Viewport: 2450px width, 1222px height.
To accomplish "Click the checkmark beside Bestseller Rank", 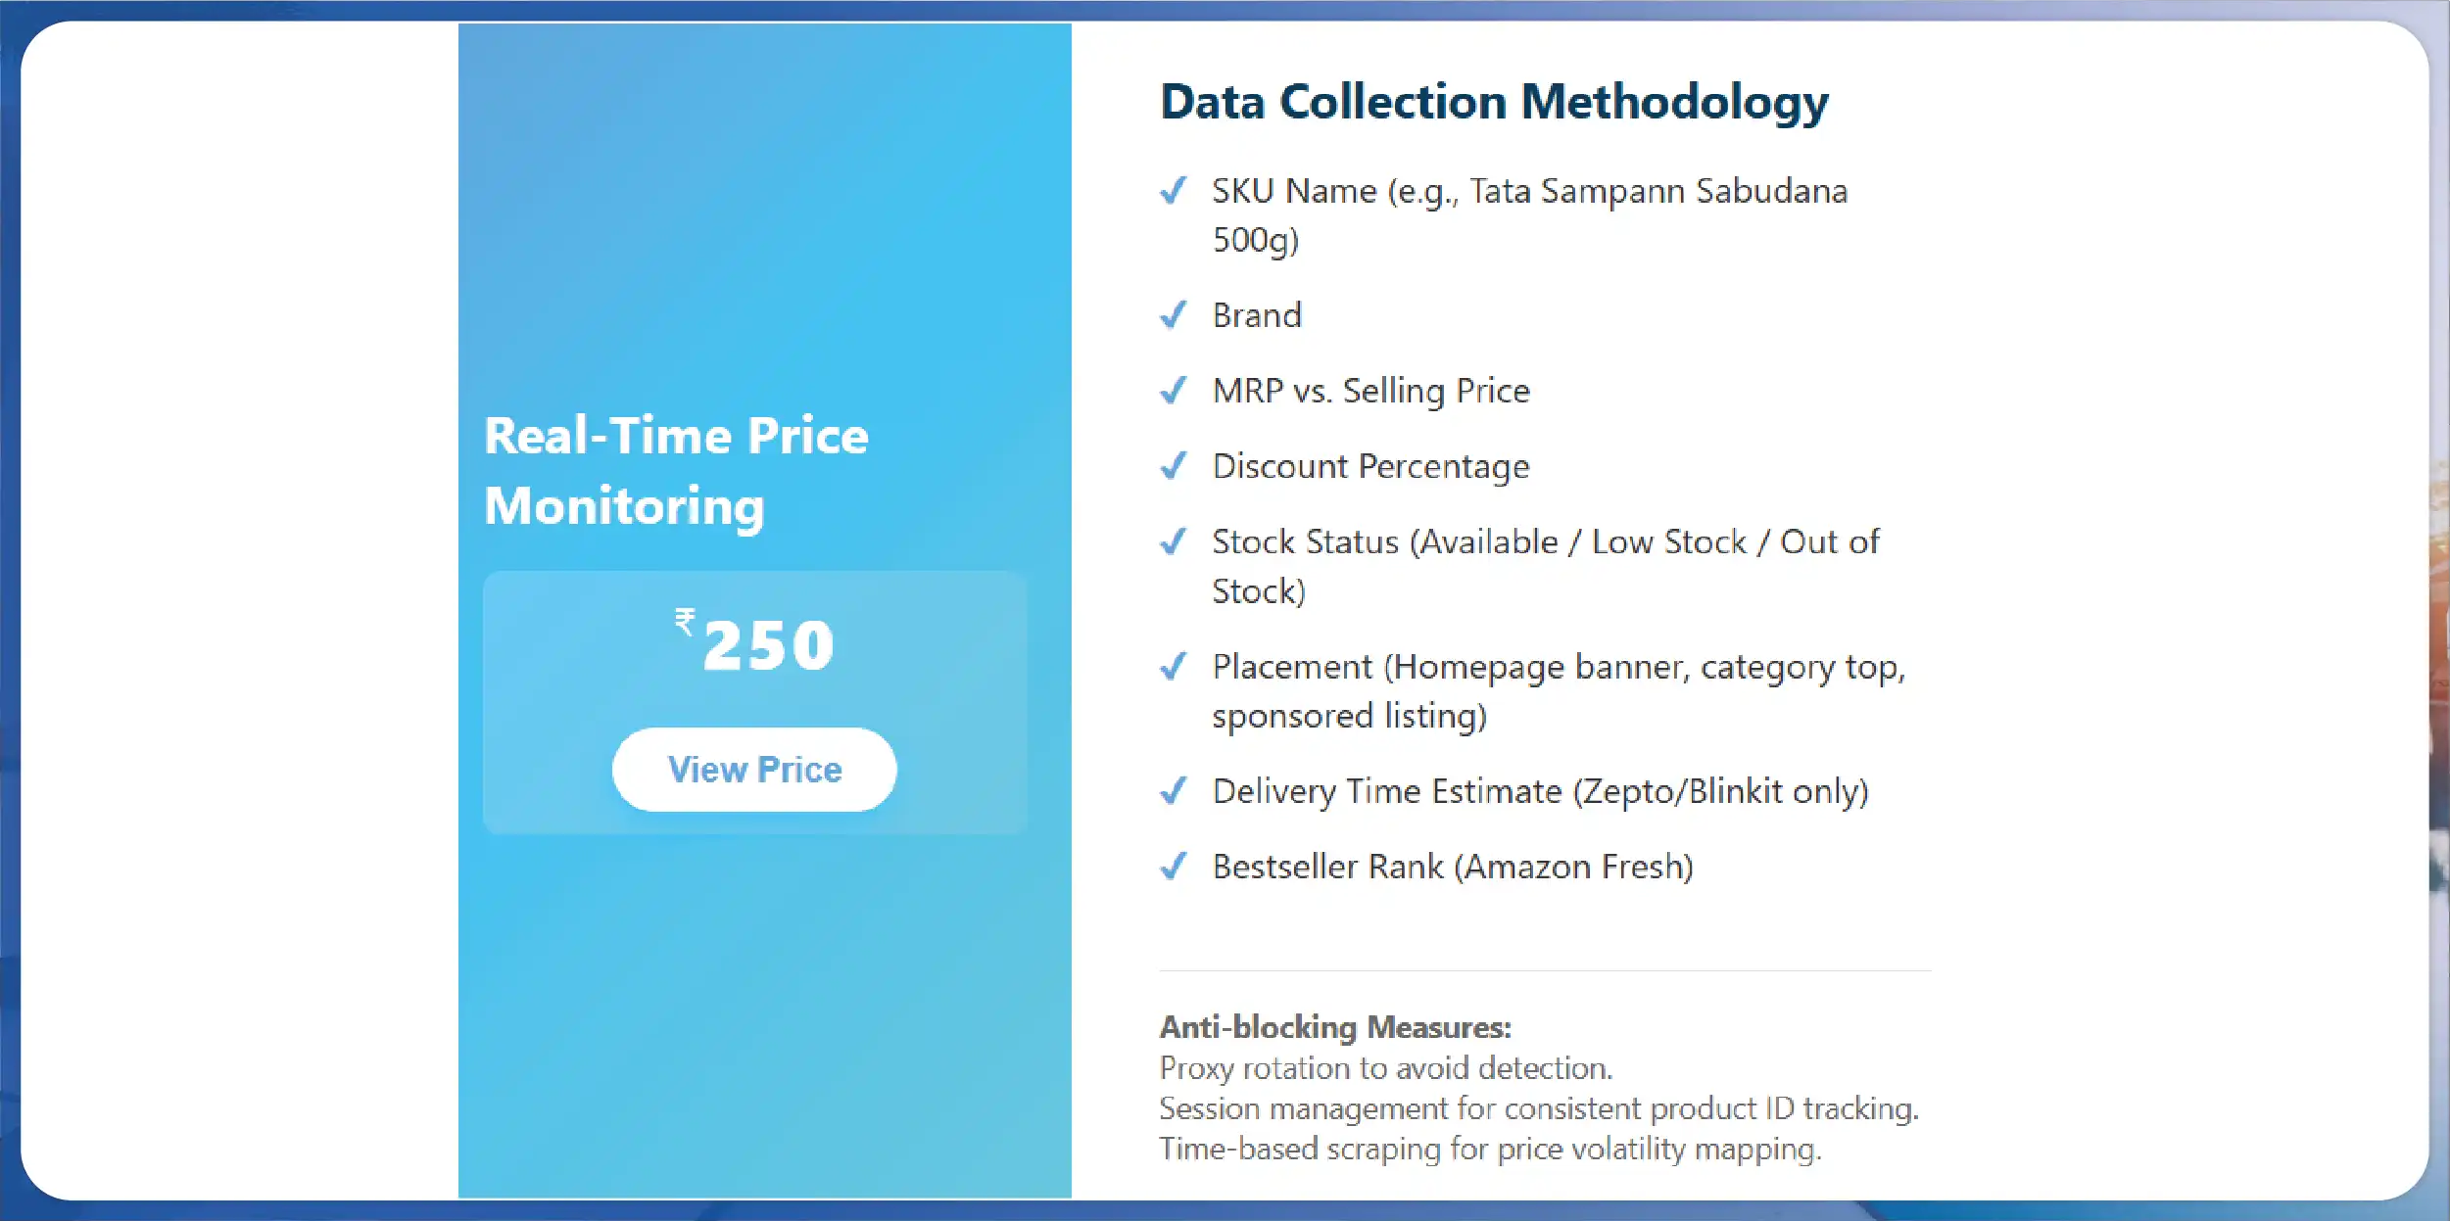I will (1173, 867).
